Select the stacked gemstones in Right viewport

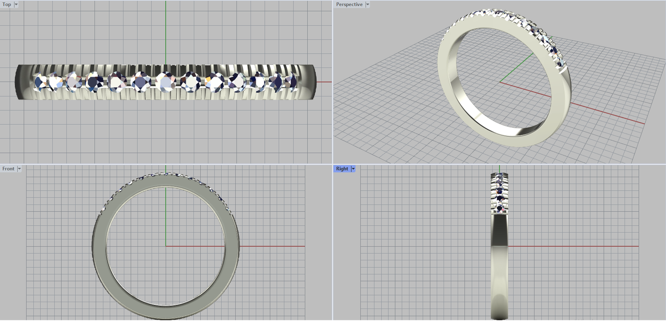(499, 191)
